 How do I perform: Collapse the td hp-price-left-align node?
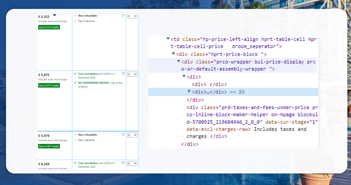[x=168, y=39]
